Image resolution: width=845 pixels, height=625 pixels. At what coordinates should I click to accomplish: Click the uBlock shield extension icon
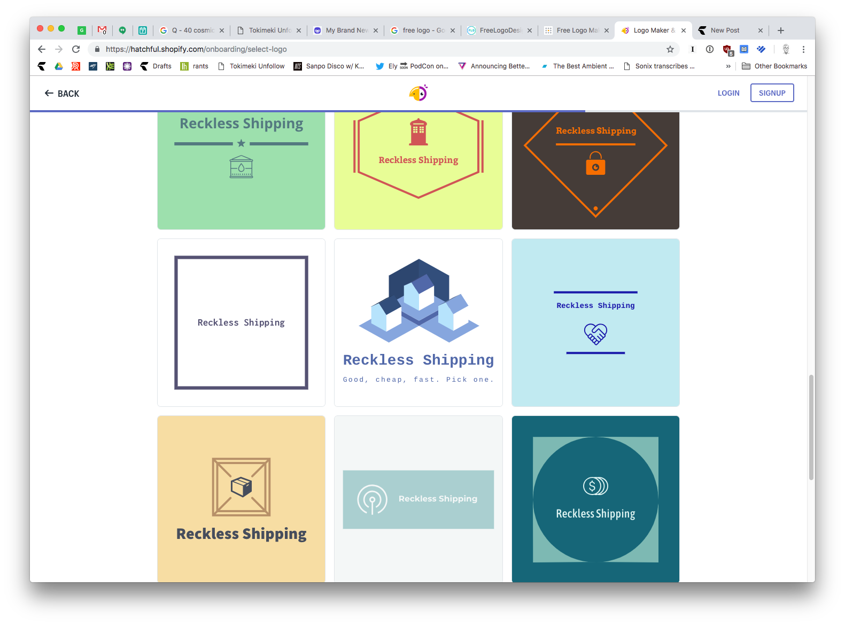(727, 50)
